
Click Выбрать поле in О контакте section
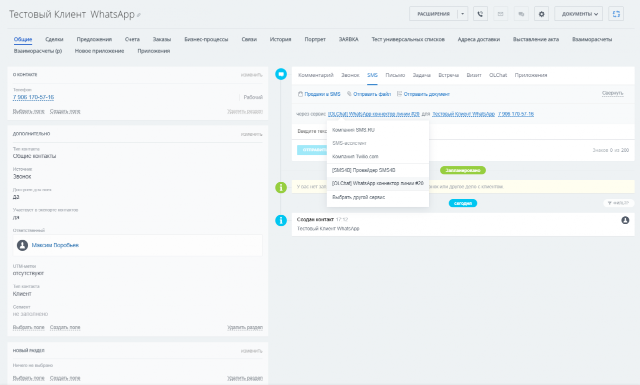(28, 111)
